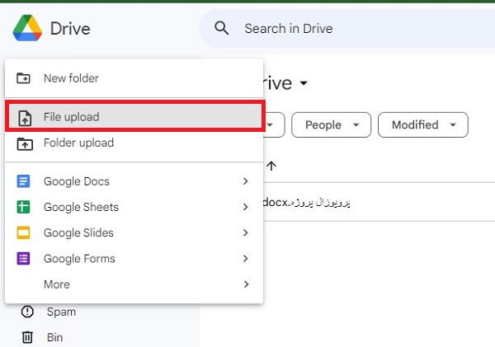Choose Google Sheets in the menu
This screenshot has height=347, width=495.
134,207
